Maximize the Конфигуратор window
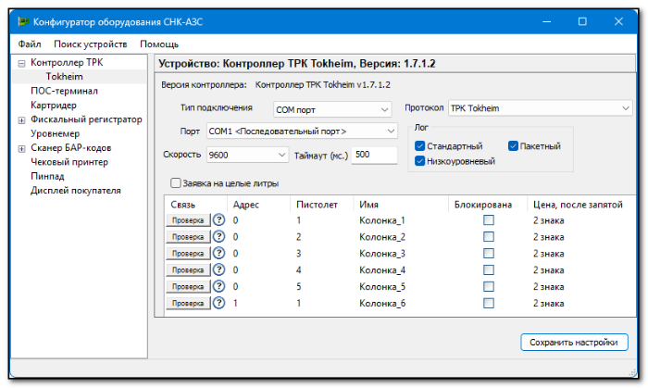This screenshot has width=648, height=388. click(x=582, y=21)
